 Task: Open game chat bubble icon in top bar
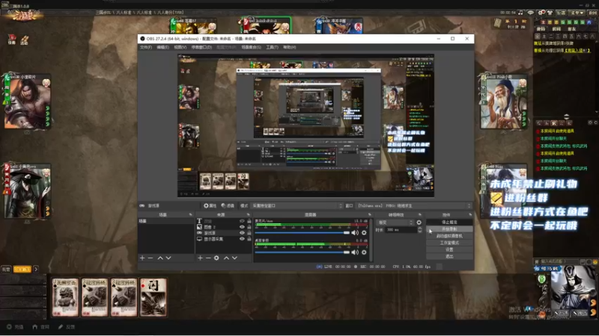click(531, 13)
